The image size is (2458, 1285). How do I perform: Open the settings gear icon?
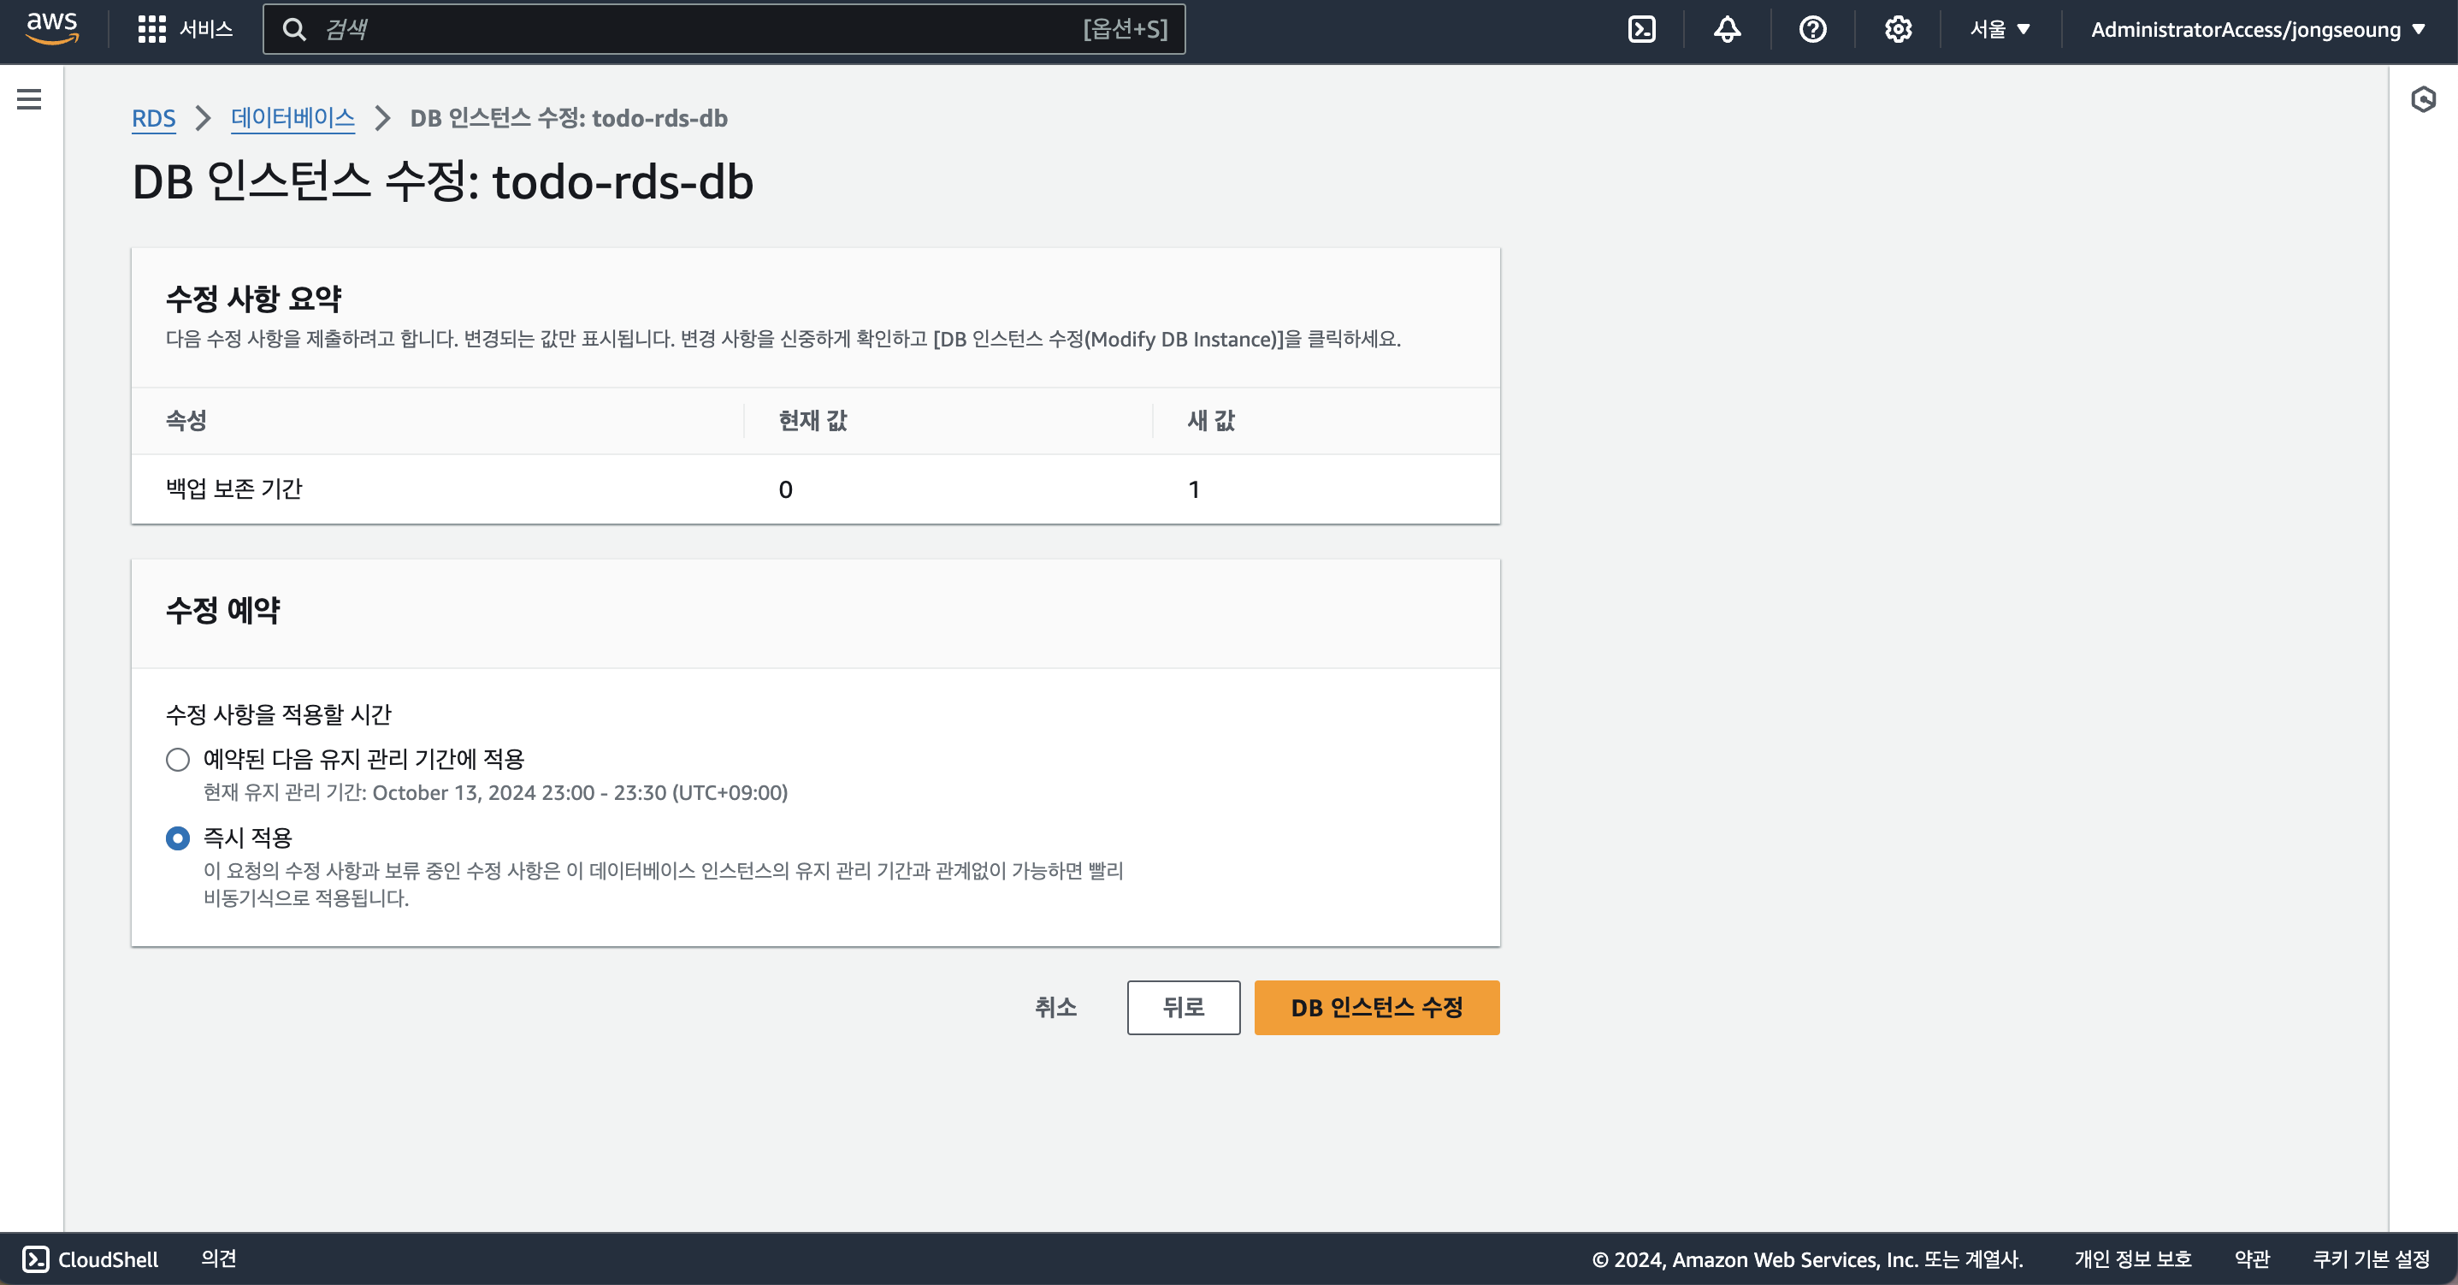coord(1897,28)
